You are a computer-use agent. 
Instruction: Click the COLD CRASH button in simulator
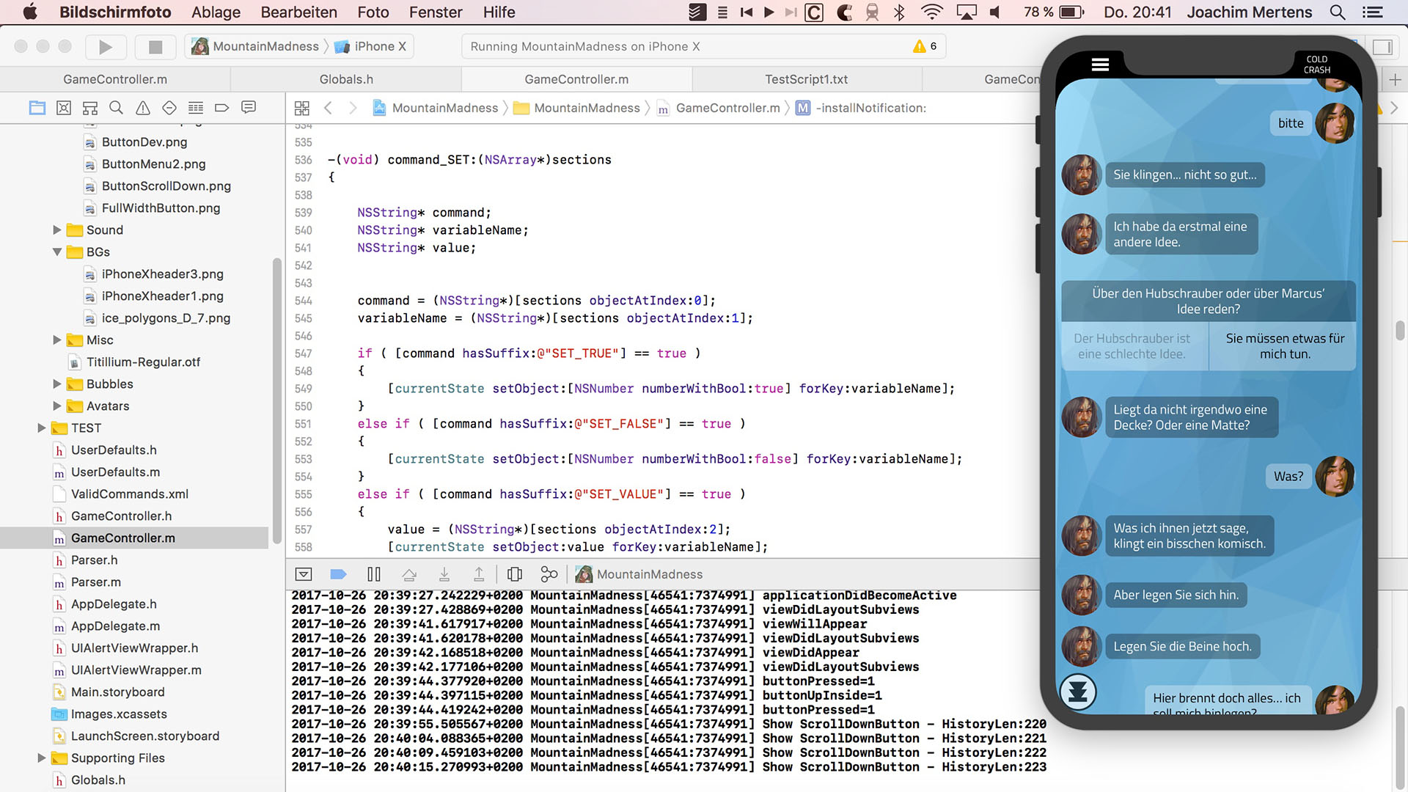[x=1317, y=65]
